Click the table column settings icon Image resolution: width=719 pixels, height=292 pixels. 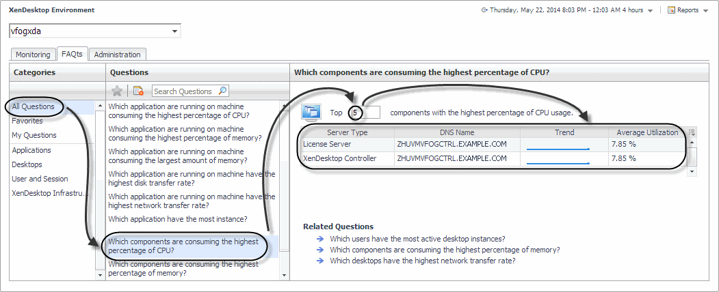(x=692, y=132)
